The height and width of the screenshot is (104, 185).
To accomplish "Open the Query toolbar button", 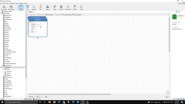I will pos(55,8).
